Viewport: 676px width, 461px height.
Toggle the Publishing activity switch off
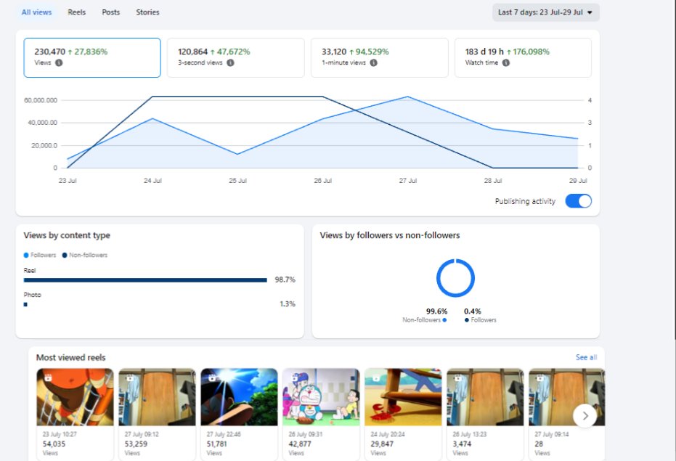pos(579,201)
